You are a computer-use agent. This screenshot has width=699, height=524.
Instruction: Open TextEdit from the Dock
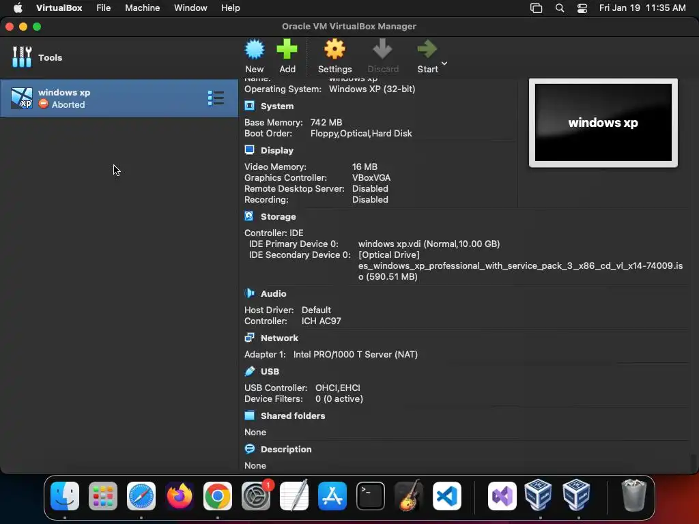[294, 496]
